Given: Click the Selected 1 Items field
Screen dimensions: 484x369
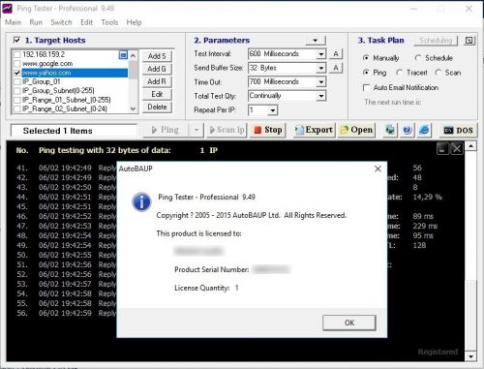Looking at the screenshot, I should (x=75, y=131).
